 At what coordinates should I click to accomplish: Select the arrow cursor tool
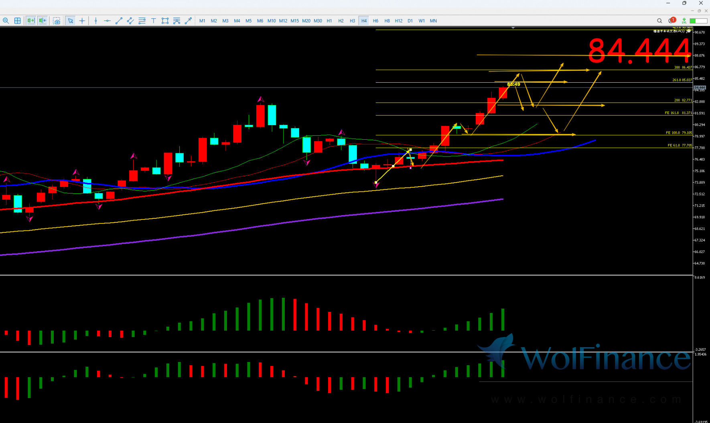(x=71, y=21)
